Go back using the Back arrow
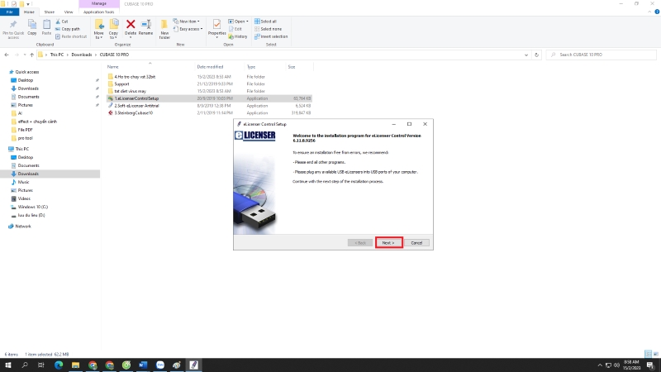Screen dimensions: 661x372 point(7,55)
